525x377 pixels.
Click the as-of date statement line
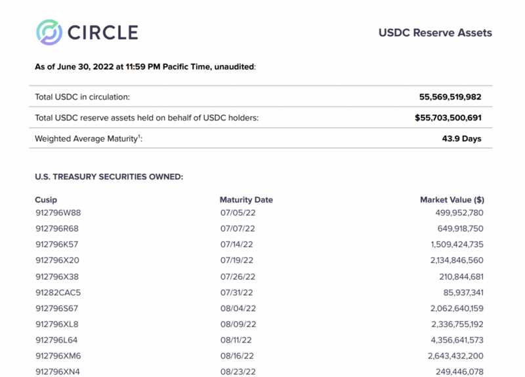pyautogui.click(x=145, y=66)
